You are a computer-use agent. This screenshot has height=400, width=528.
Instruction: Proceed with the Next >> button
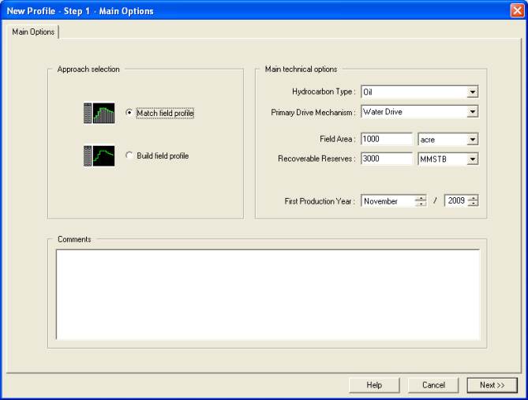[492, 385]
